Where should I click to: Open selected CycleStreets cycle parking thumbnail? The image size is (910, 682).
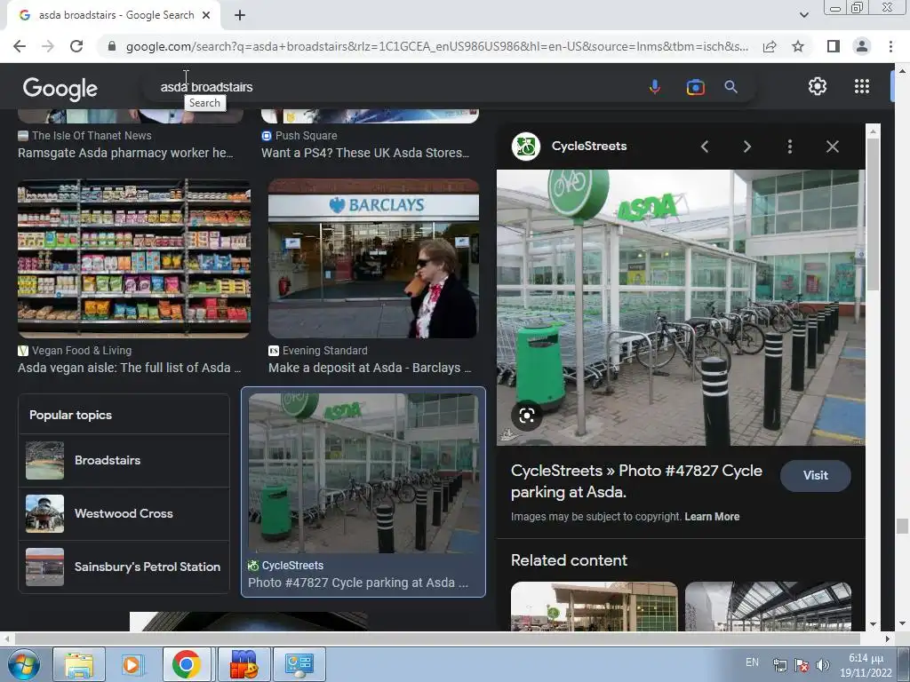(x=363, y=473)
